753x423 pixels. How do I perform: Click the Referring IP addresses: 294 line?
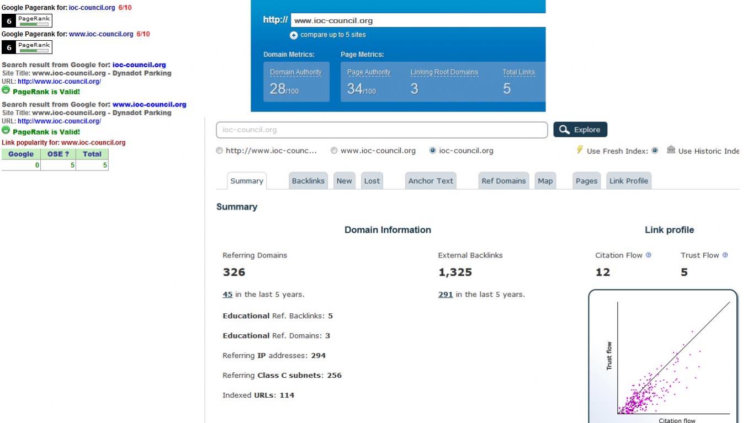[274, 356]
